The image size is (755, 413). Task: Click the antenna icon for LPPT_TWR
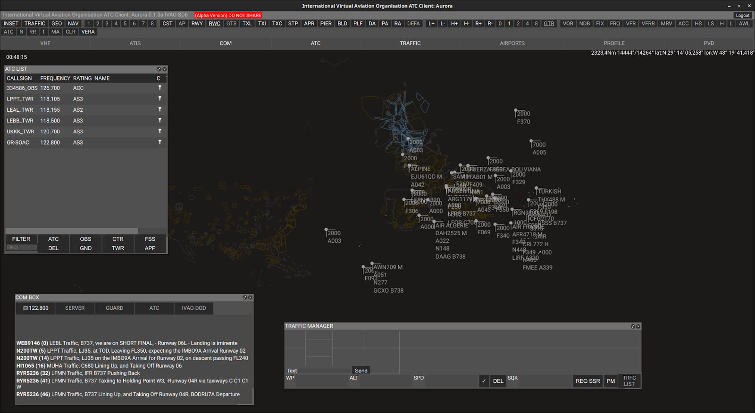pyautogui.click(x=159, y=99)
